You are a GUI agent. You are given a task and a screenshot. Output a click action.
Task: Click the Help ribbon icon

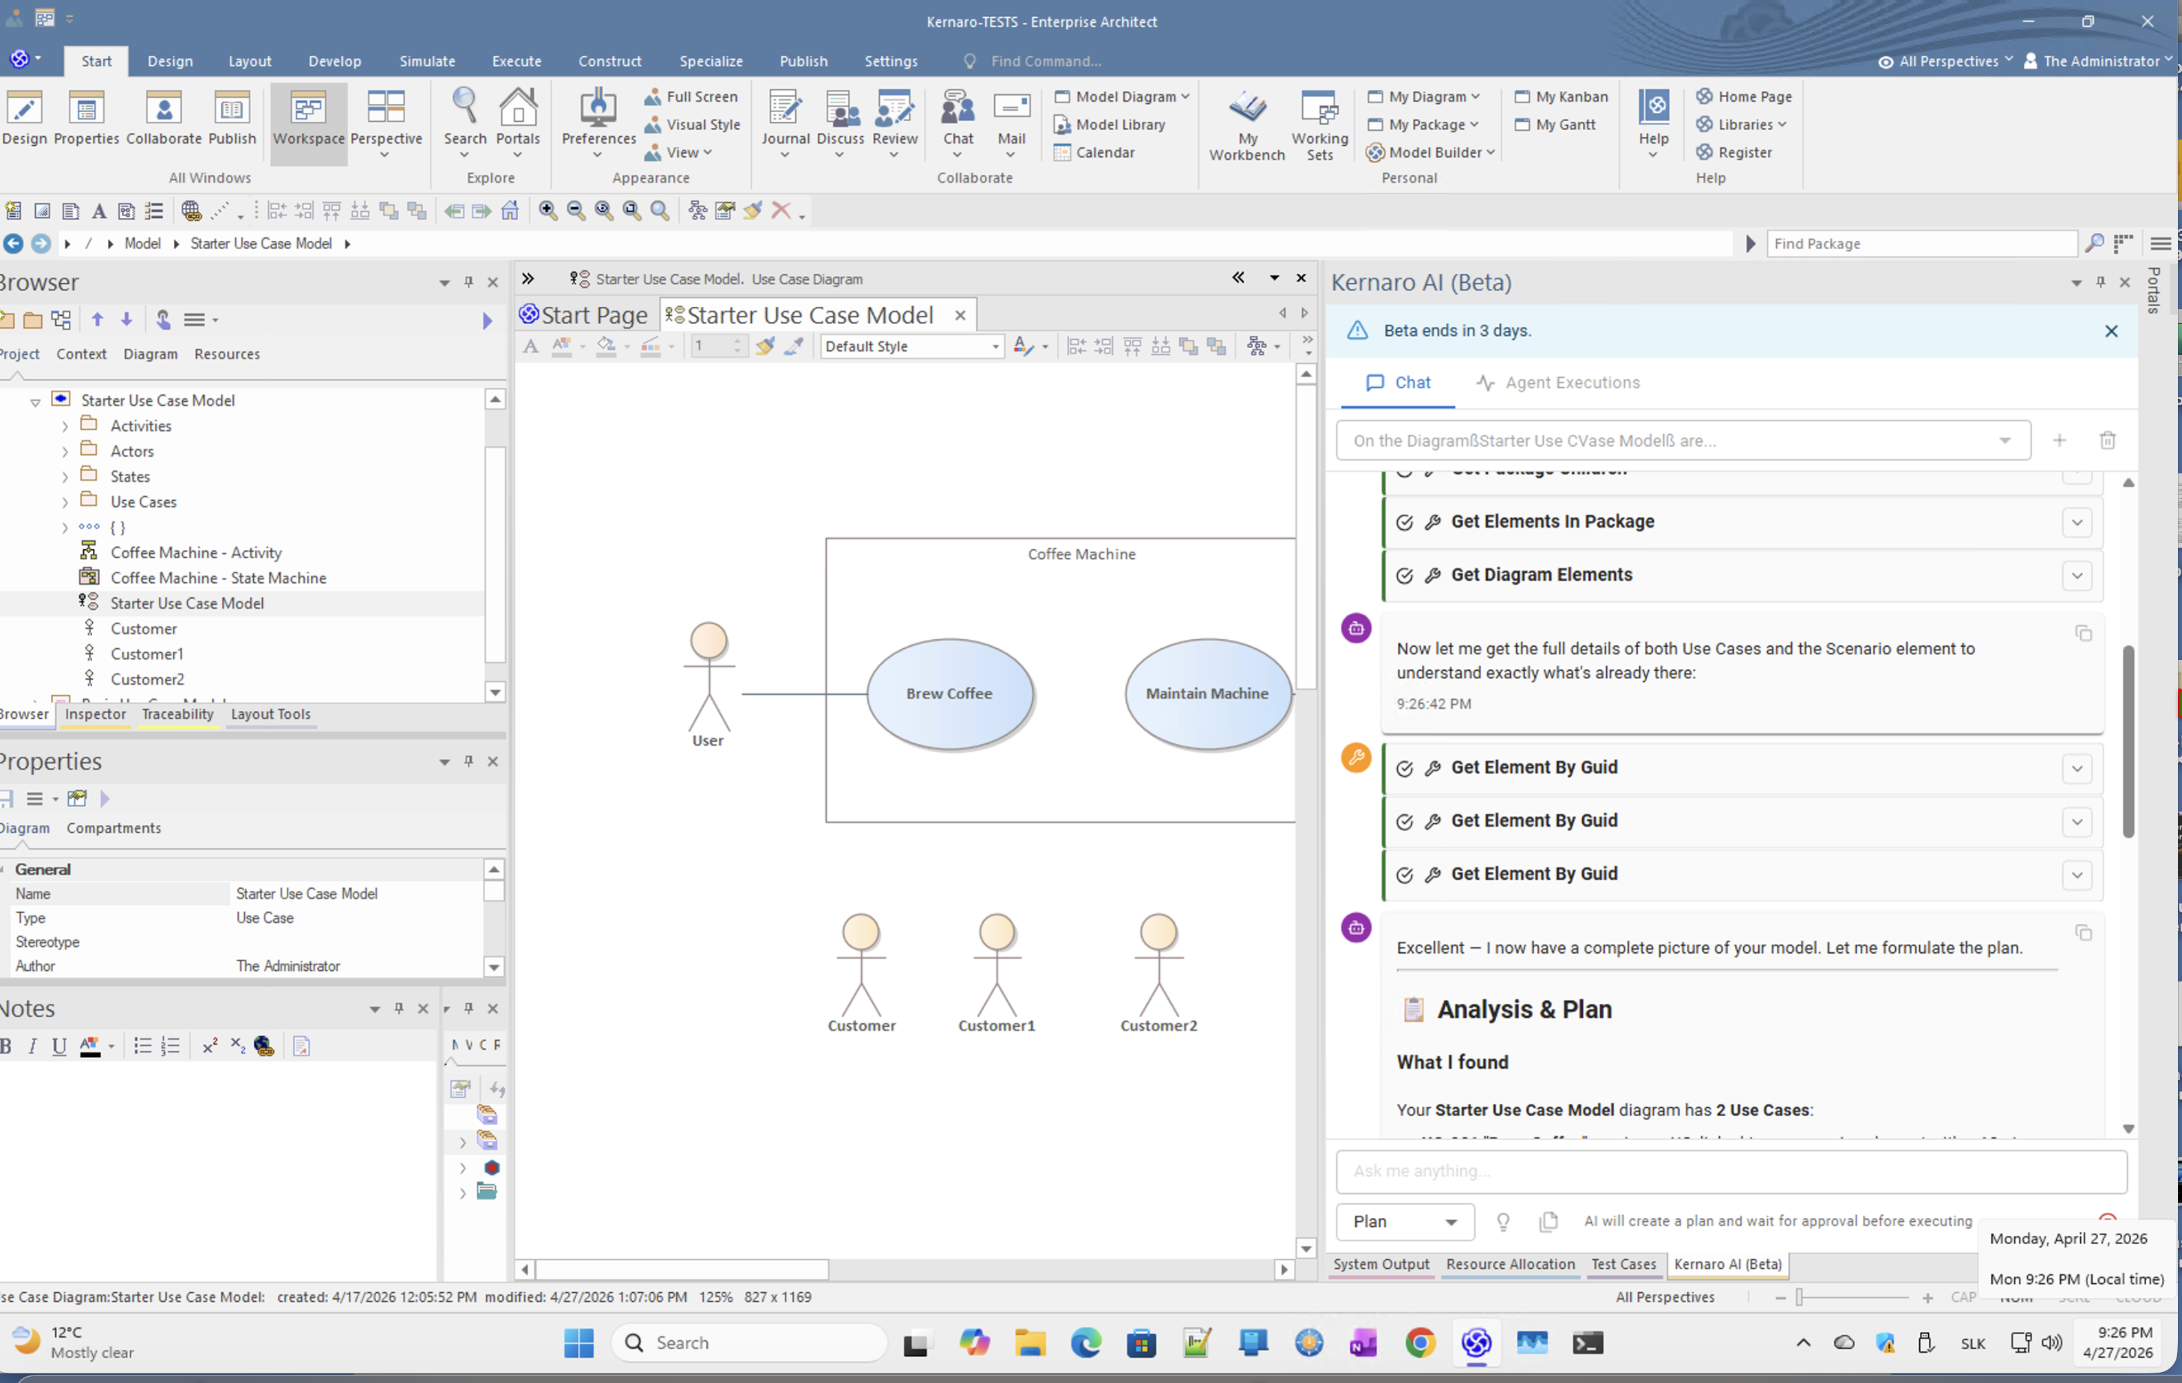click(1654, 123)
